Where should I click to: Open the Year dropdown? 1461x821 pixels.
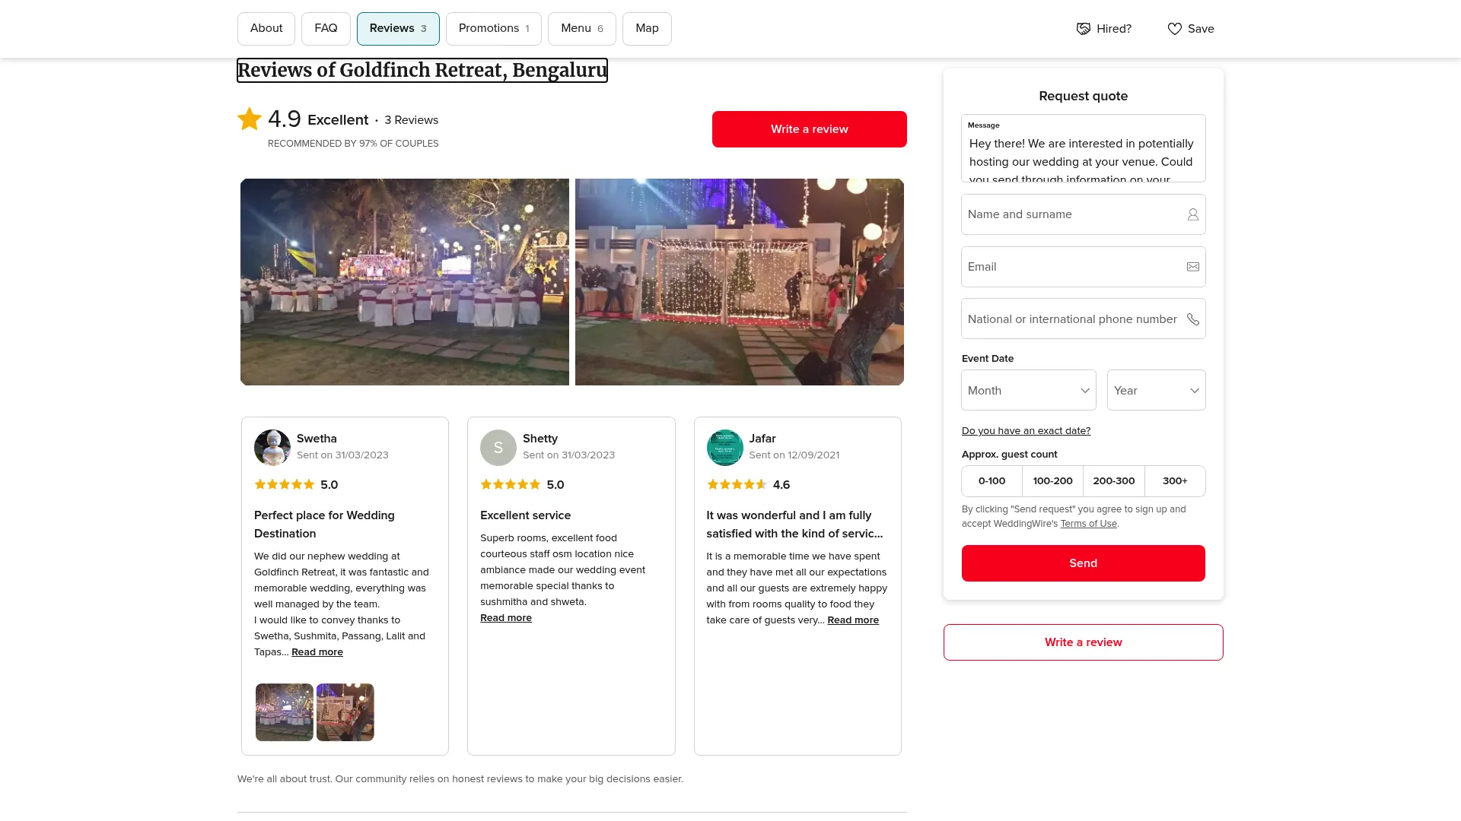coord(1156,390)
